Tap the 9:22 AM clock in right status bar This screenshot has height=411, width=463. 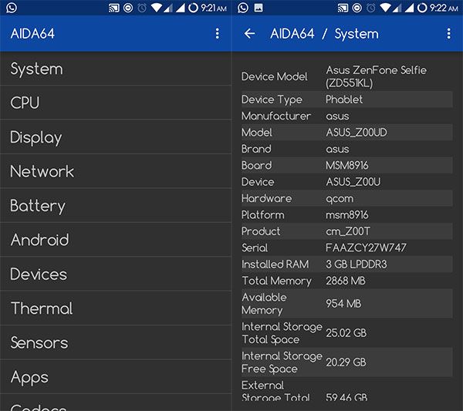[x=444, y=8]
